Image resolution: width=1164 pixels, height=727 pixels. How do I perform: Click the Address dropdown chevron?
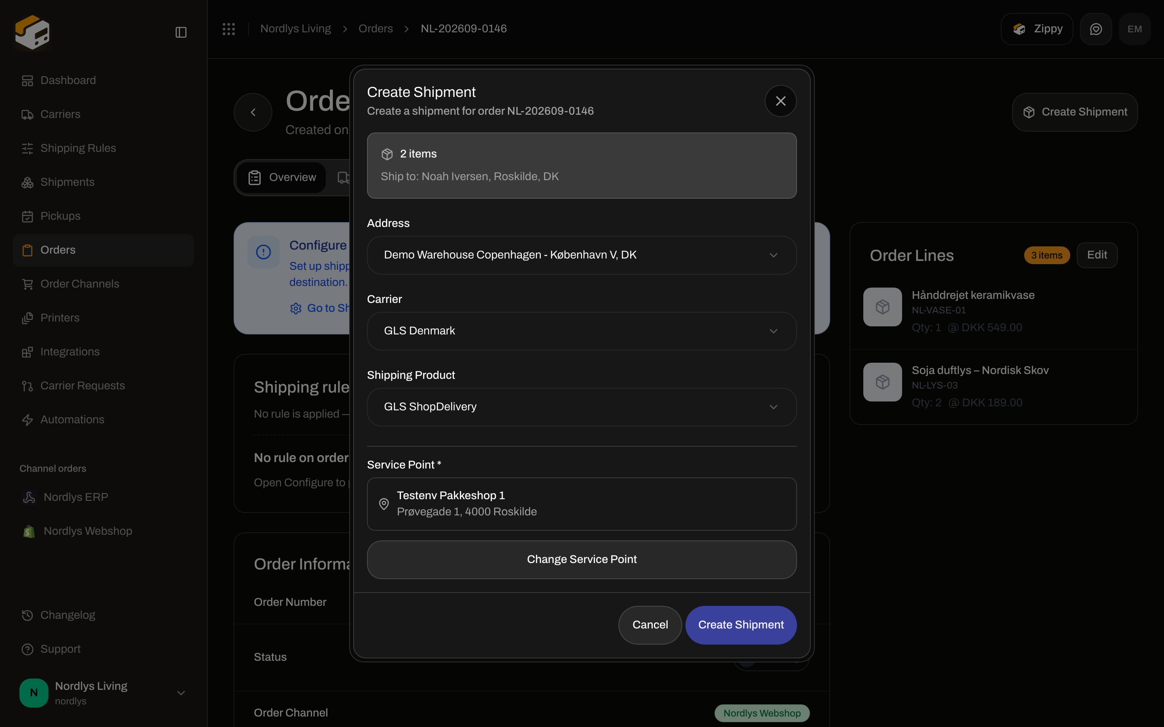point(773,255)
